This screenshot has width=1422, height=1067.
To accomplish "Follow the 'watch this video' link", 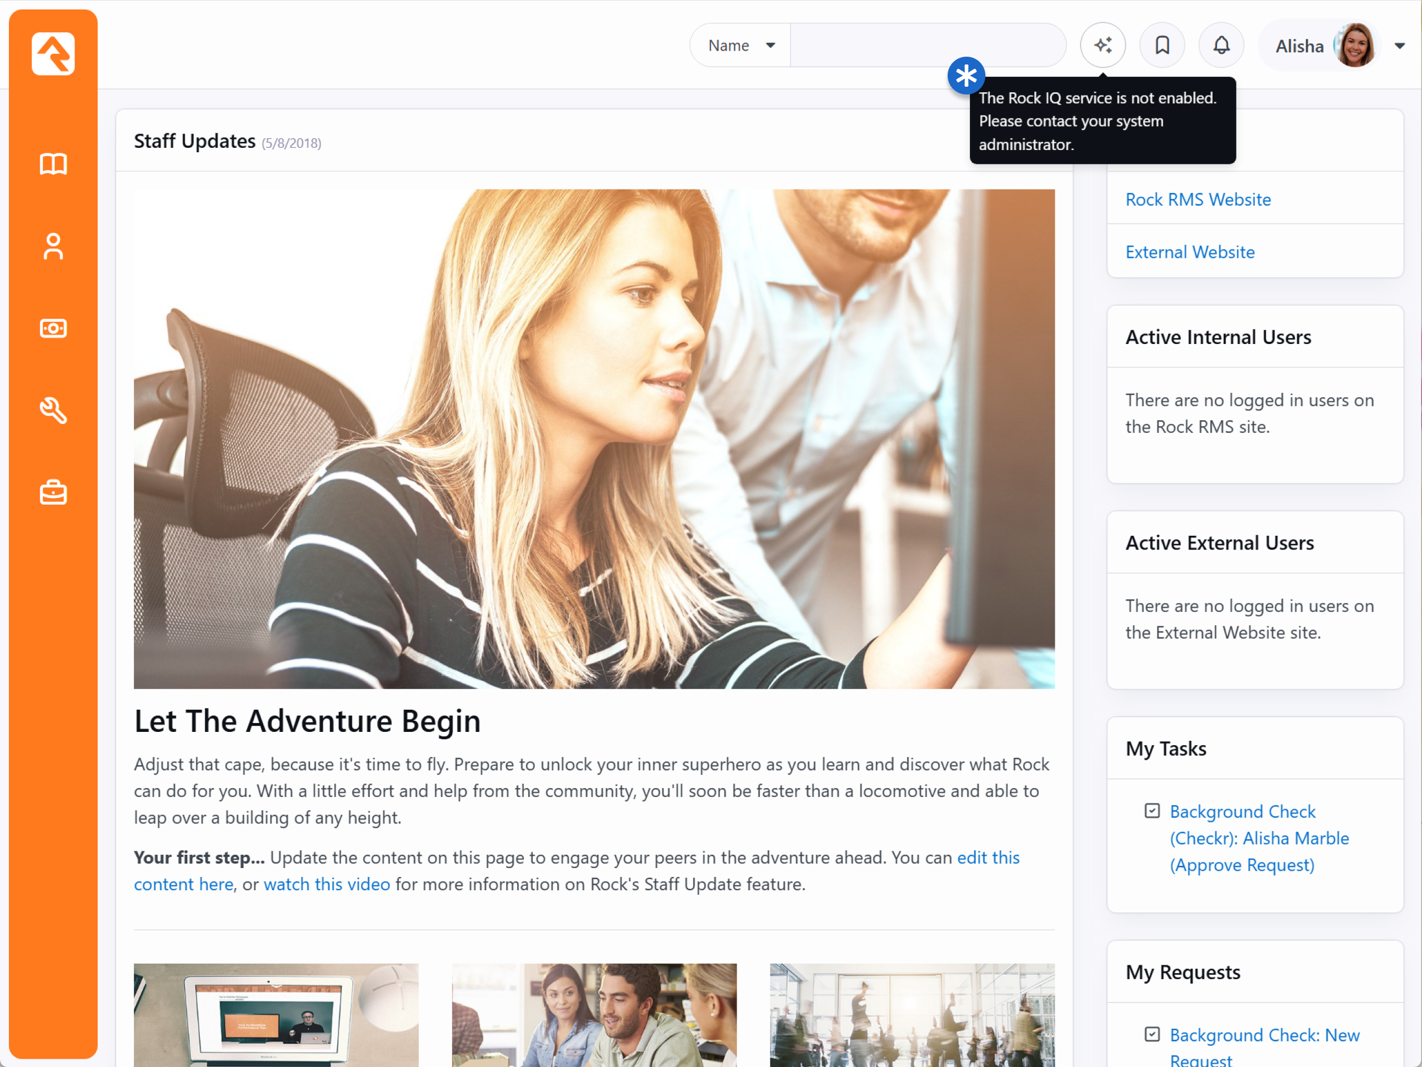I will coord(327,884).
